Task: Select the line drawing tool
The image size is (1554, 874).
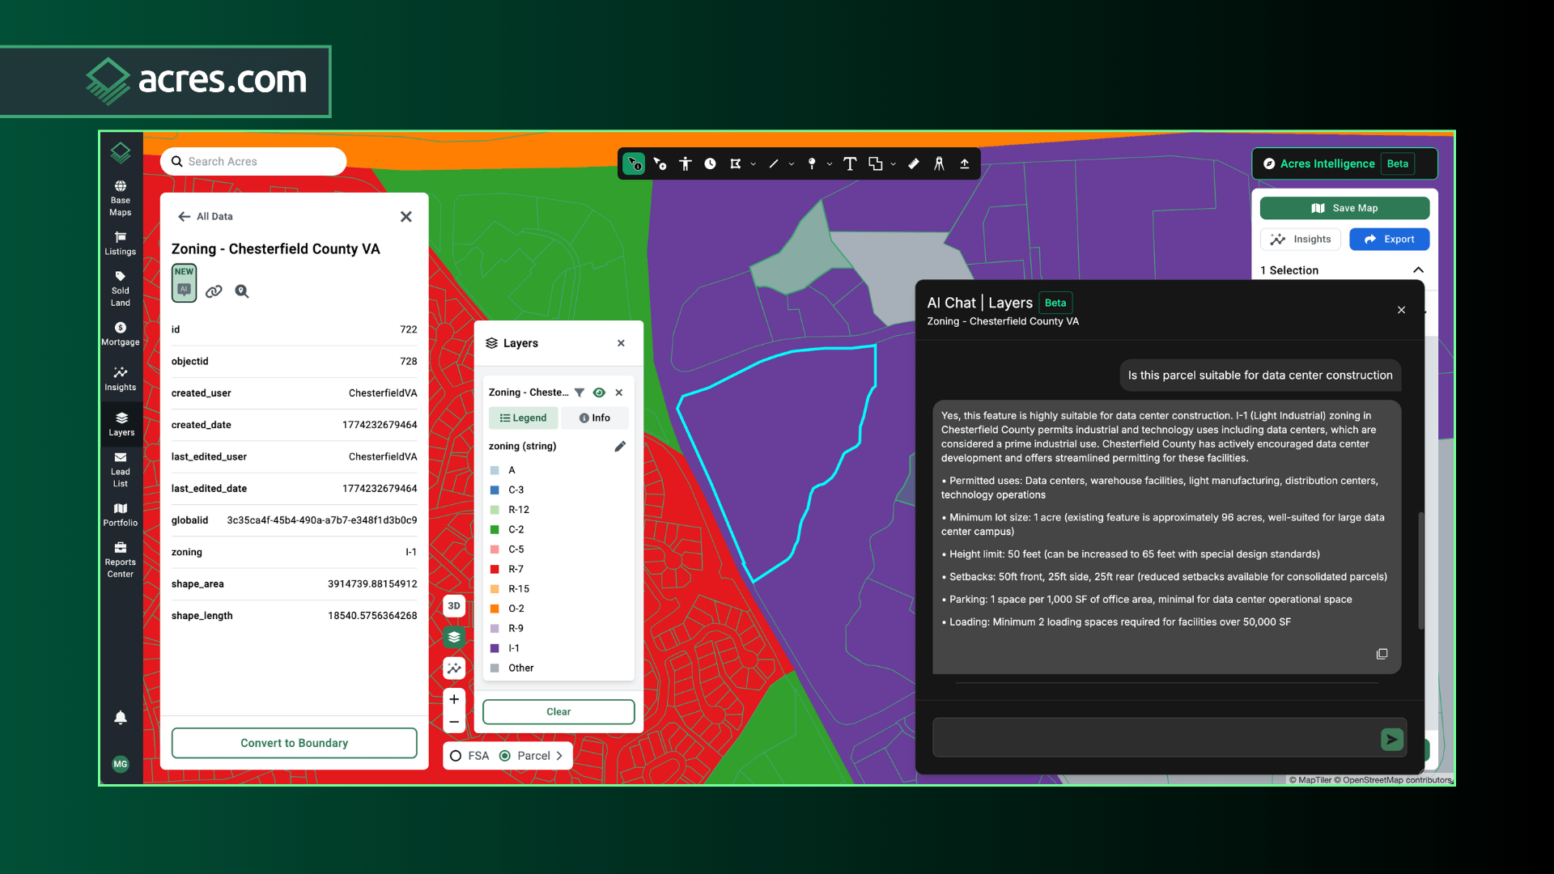Action: coord(774,163)
